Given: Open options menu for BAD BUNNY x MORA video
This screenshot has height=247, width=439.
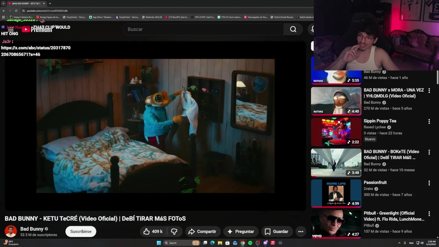Looking at the screenshot, I should pyautogui.click(x=429, y=91).
